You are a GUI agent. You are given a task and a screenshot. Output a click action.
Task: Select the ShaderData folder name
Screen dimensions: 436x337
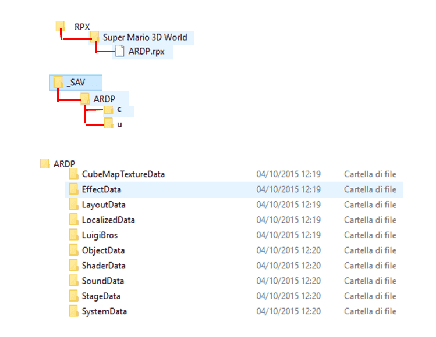(x=104, y=266)
